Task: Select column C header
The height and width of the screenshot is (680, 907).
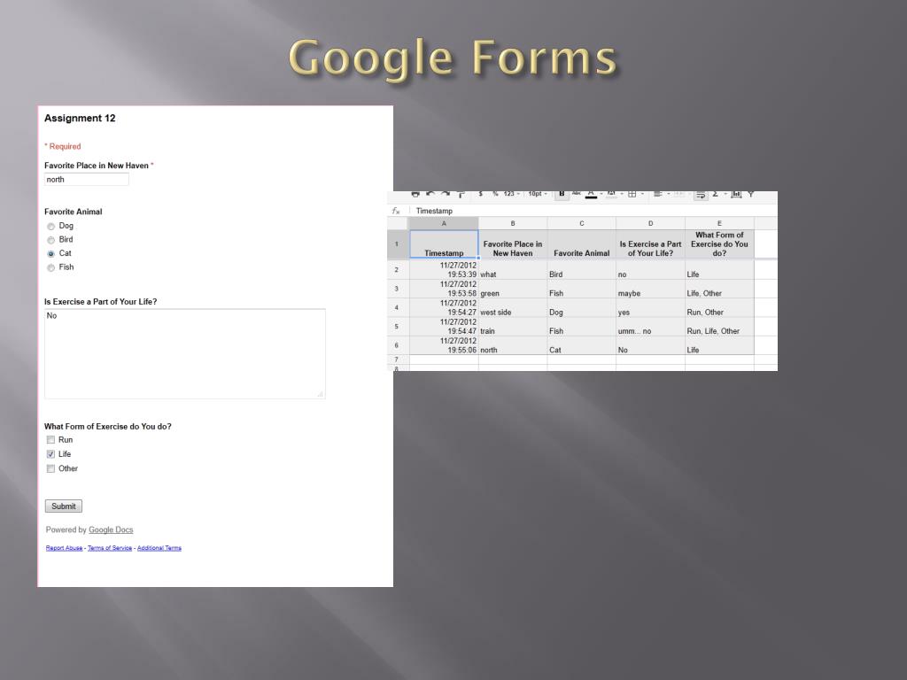Action: tap(581, 223)
